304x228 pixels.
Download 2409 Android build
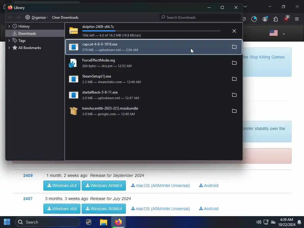pyautogui.click(x=209, y=186)
